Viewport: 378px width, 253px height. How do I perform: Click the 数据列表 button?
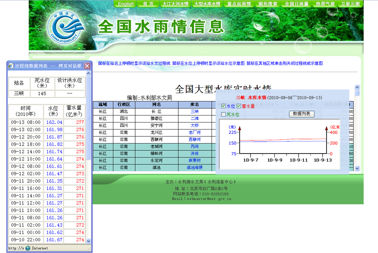[301, 114]
